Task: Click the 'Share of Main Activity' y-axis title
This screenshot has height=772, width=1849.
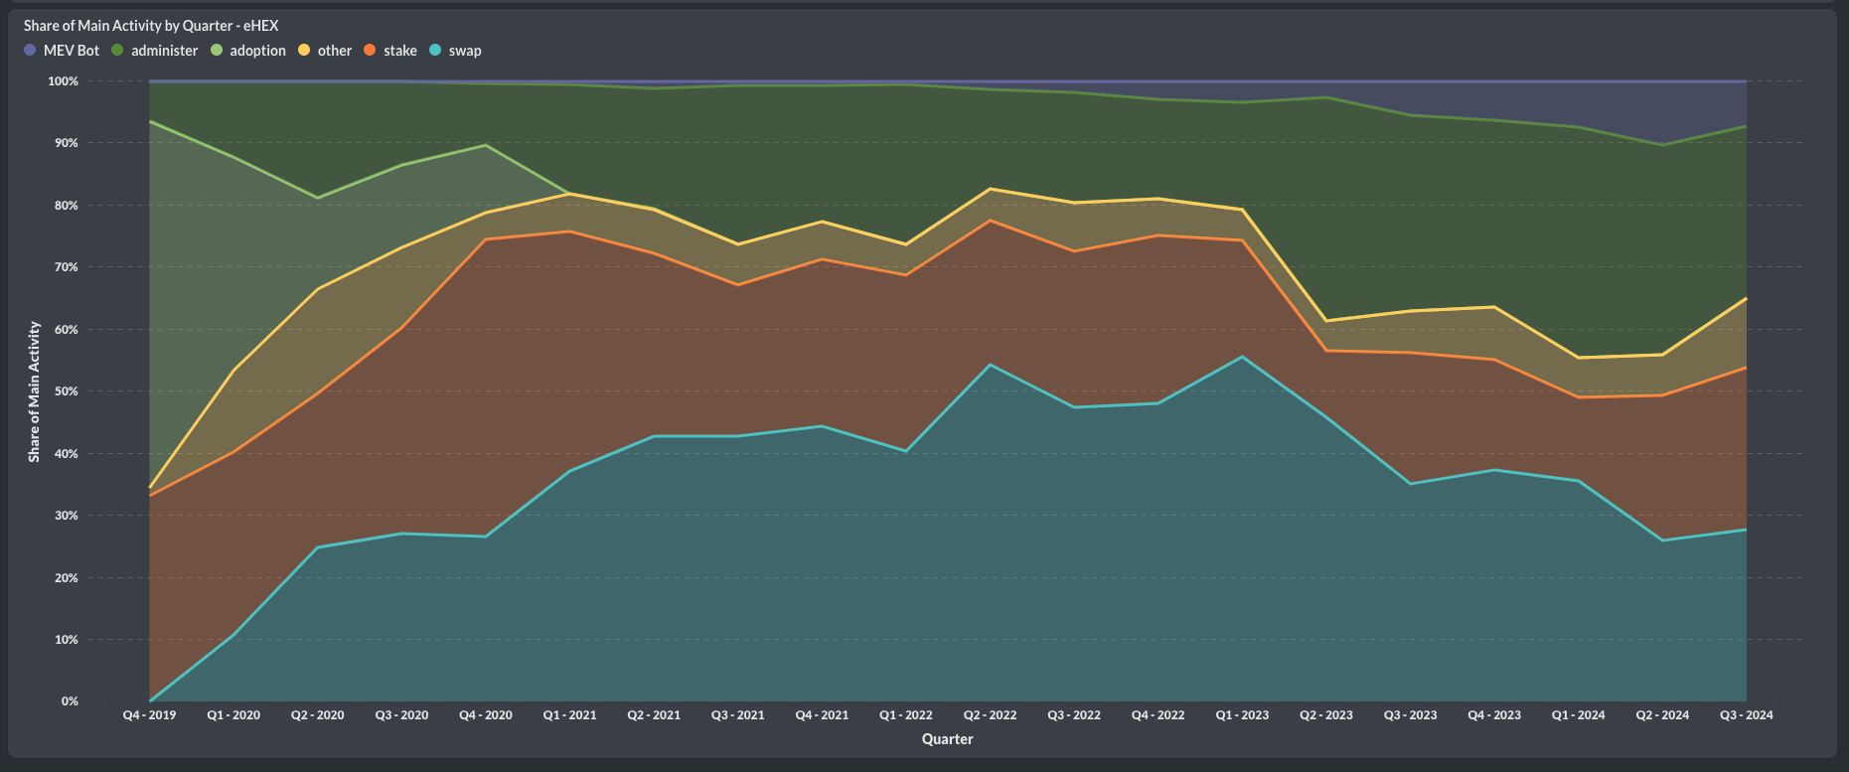Action: coord(34,391)
